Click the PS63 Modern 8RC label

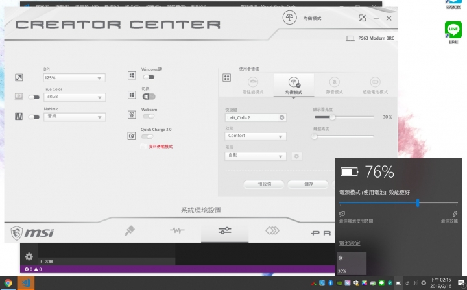(x=376, y=38)
